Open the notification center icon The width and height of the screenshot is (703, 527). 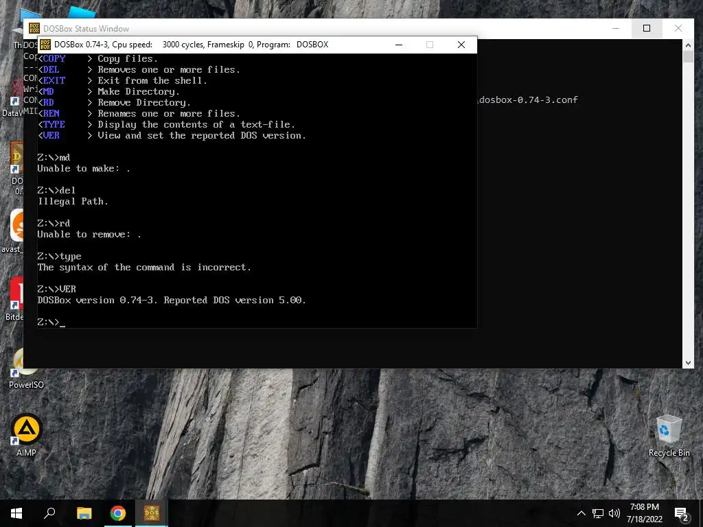tap(682, 514)
